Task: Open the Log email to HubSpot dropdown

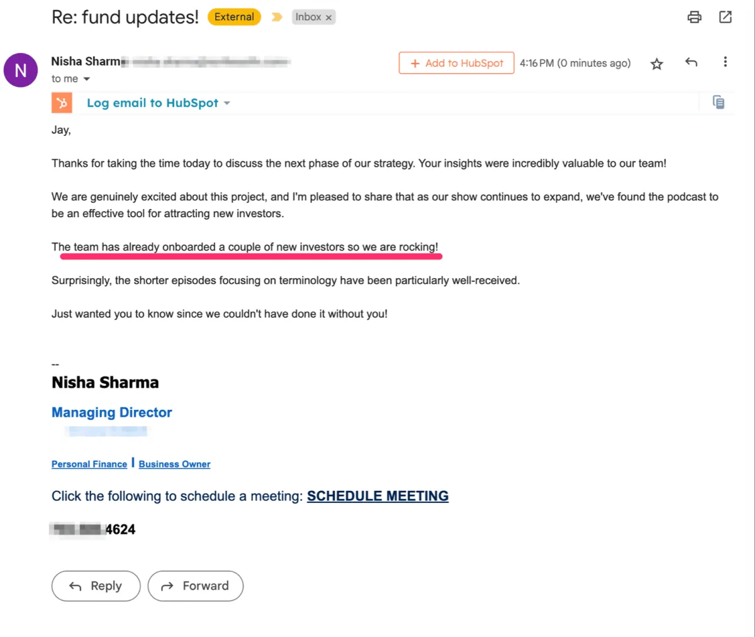Action: 226,103
